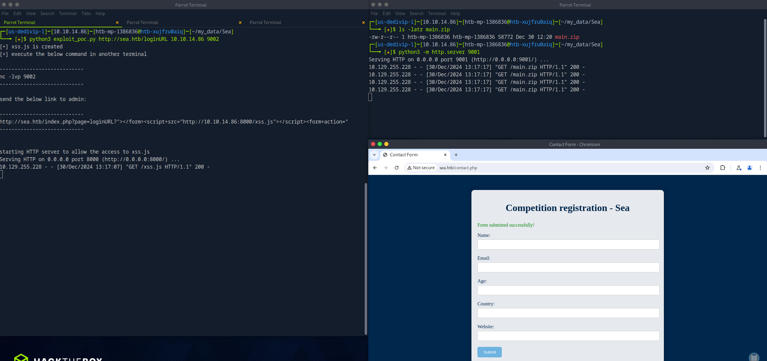The image size is (767, 361).
Task: Close the Contact Form browser tab
Action: click(445, 155)
